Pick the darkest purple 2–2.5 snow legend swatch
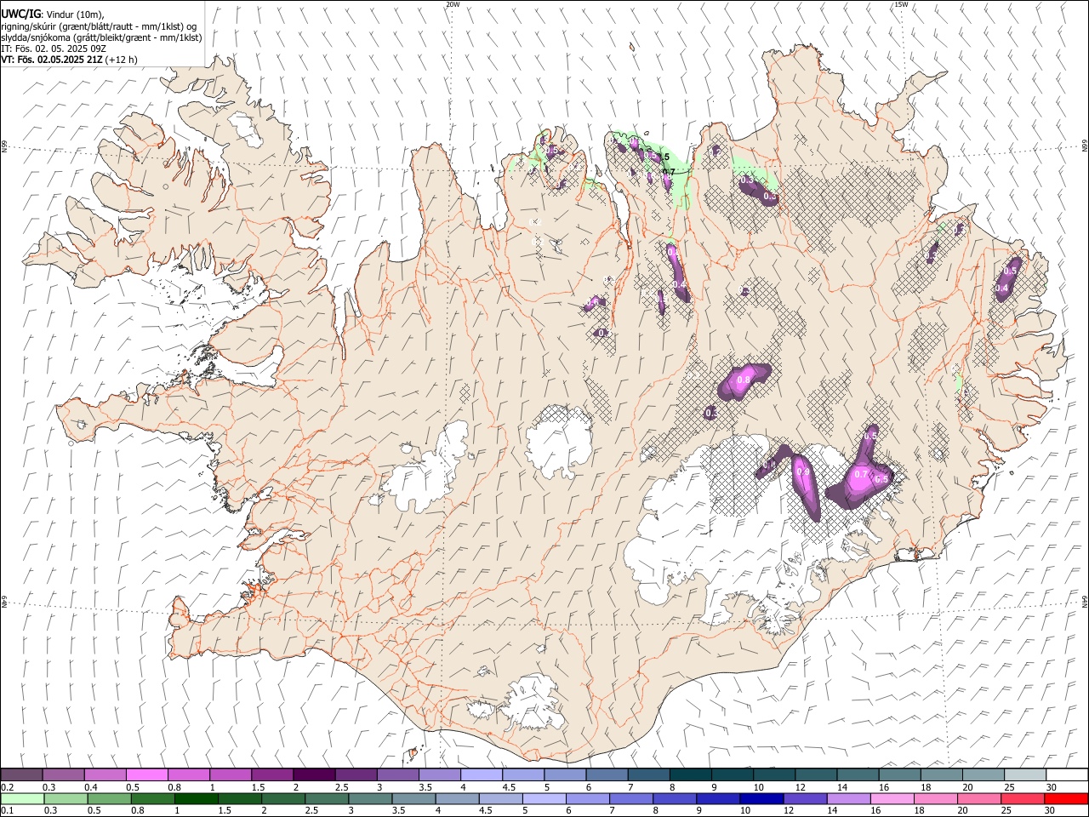The image size is (1089, 817). point(313,774)
